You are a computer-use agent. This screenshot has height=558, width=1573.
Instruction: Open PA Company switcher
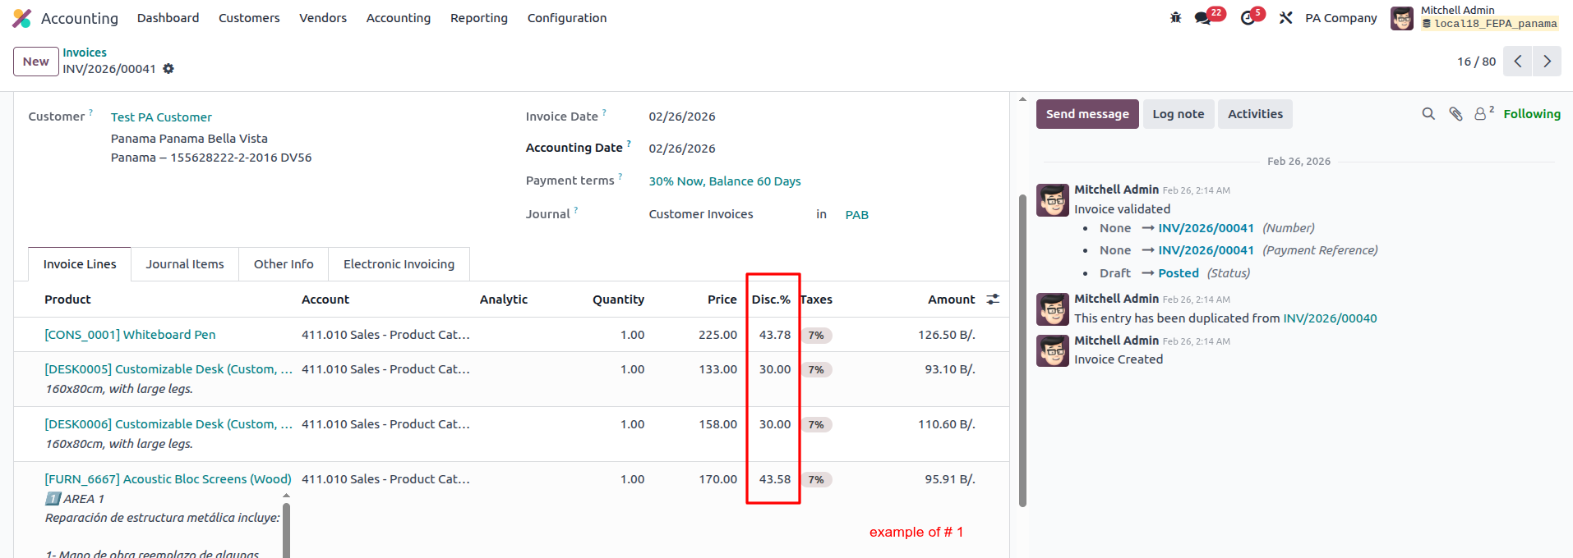tap(1340, 18)
